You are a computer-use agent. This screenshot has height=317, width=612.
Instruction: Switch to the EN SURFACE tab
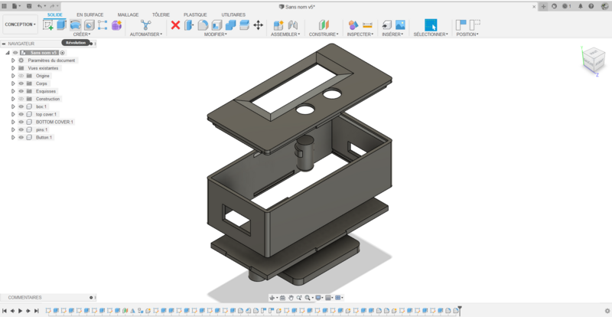click(x=90, y=15)
